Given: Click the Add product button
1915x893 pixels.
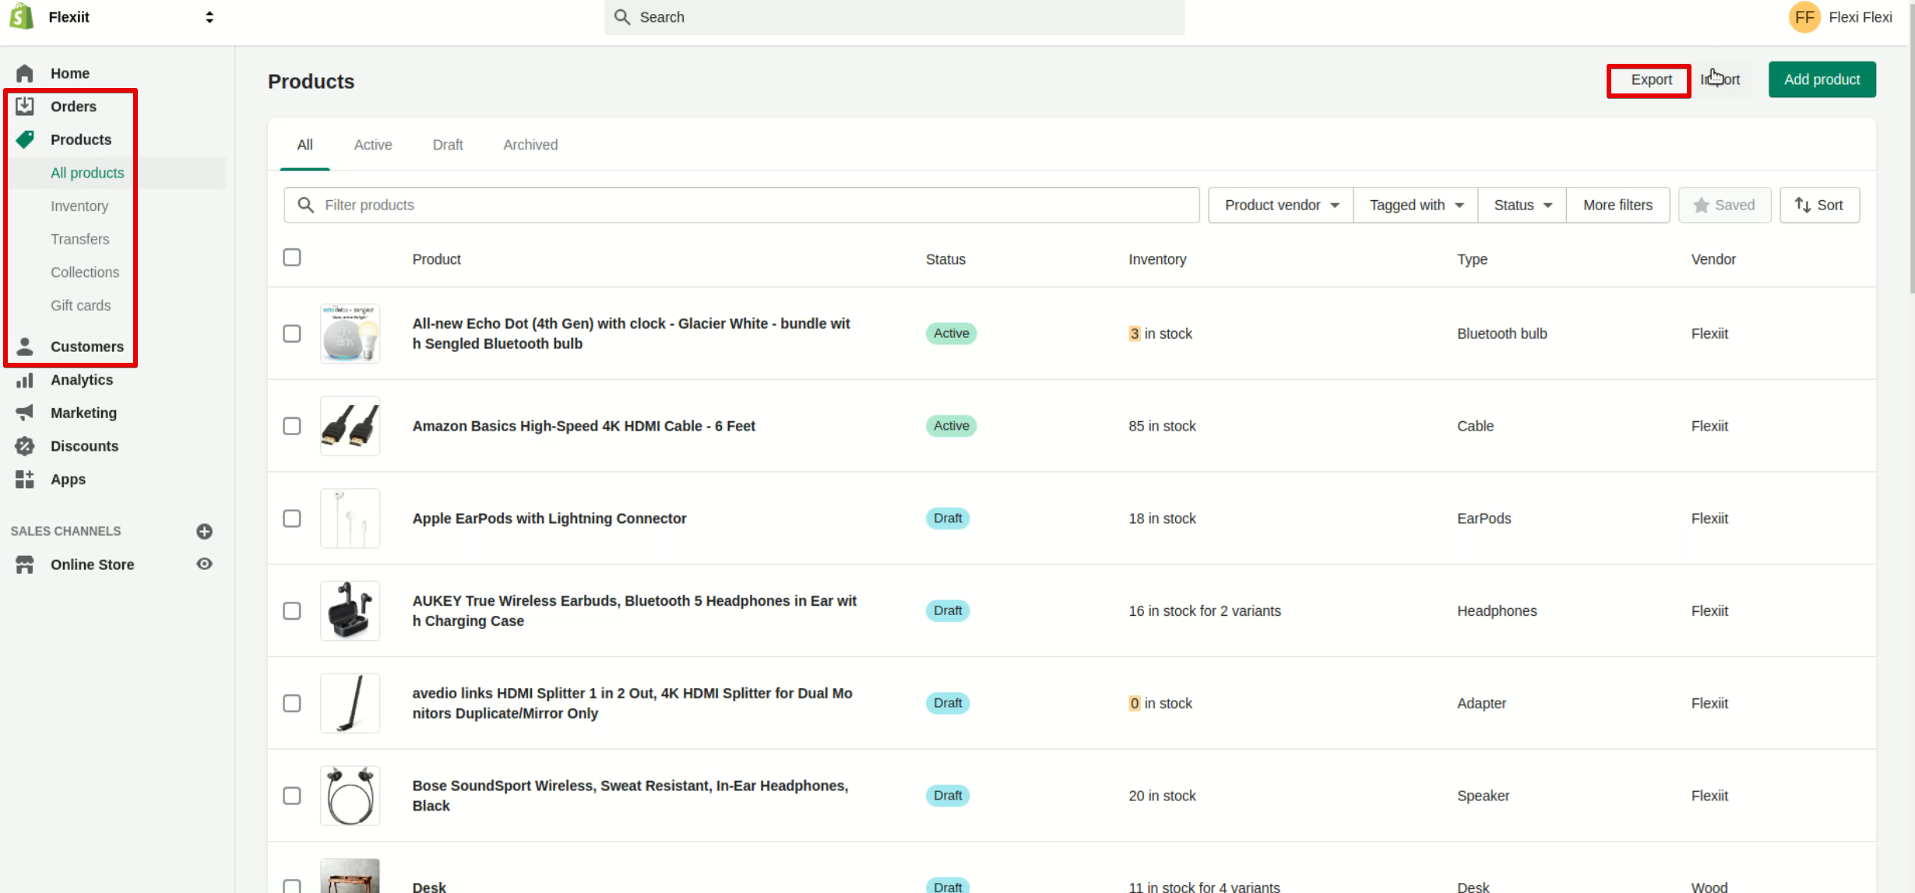Looking at the screenshot, I should point(1822,79).
